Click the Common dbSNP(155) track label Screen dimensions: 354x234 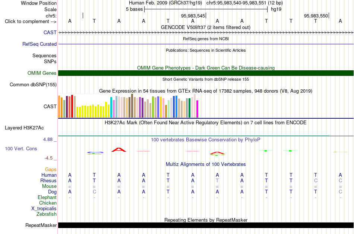(33, 84)
